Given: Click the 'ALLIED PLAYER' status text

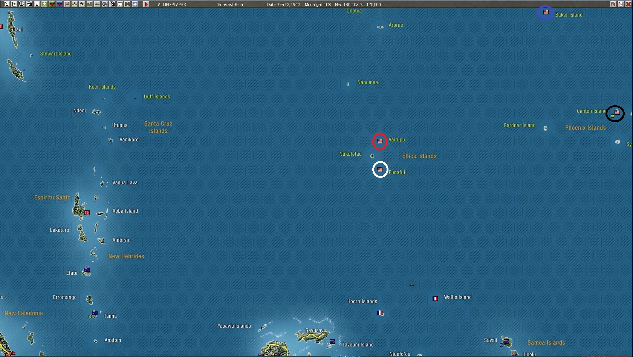Looking at the screenshot, I should [172, 5].
